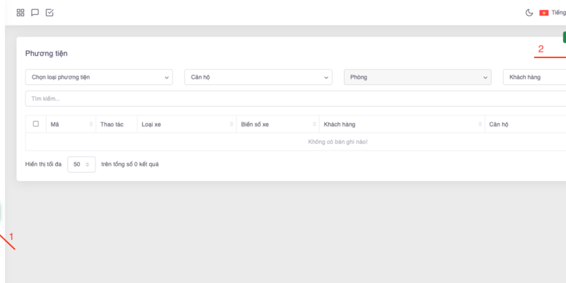Open the to-do checklist icon
Image resolution: width=566 pixels, height=283 pixels.
(x=50, y=13)
